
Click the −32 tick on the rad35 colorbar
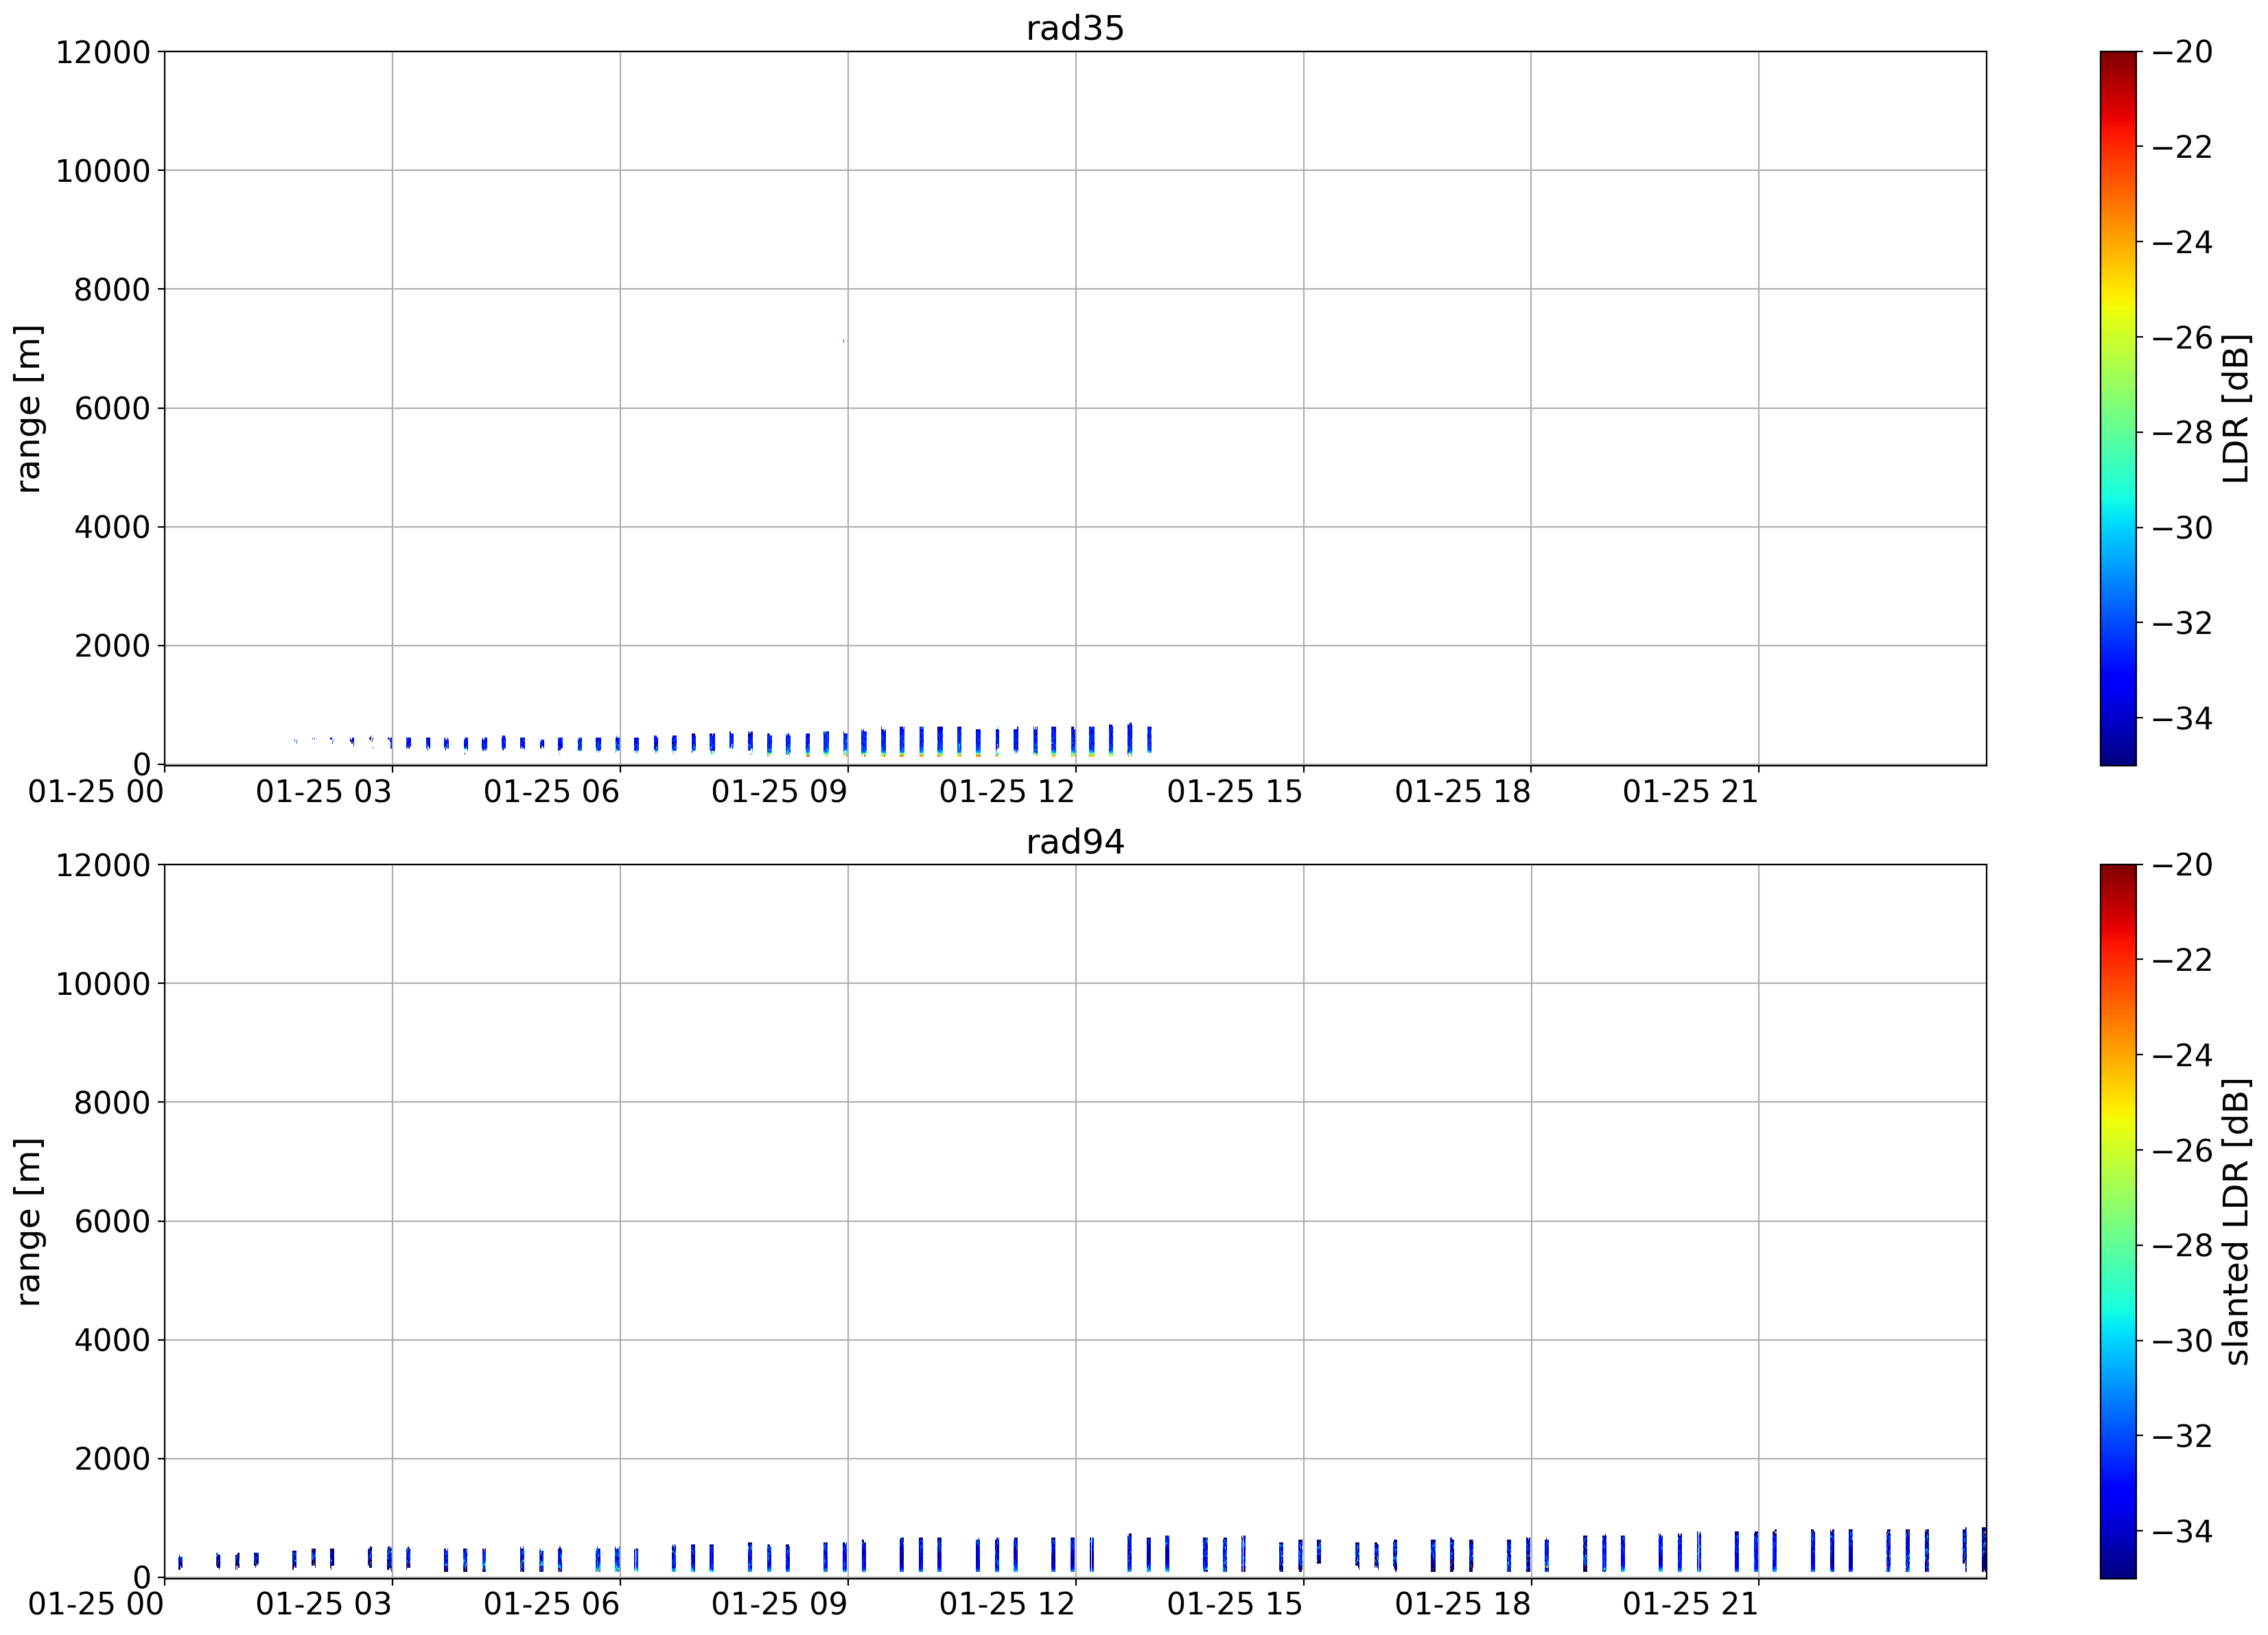pos(2182,623)
